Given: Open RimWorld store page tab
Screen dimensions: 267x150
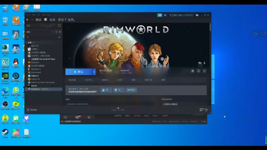Looking at the screenshot, I should 72,80.
